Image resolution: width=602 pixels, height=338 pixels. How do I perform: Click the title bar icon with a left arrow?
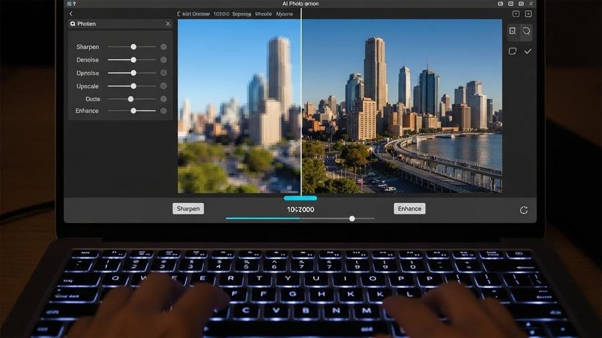click(510, 3)
